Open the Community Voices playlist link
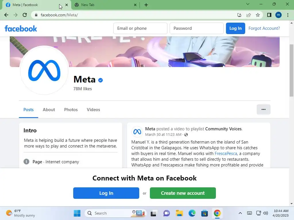This screenshot has width=294, height=220. (223, 129)
